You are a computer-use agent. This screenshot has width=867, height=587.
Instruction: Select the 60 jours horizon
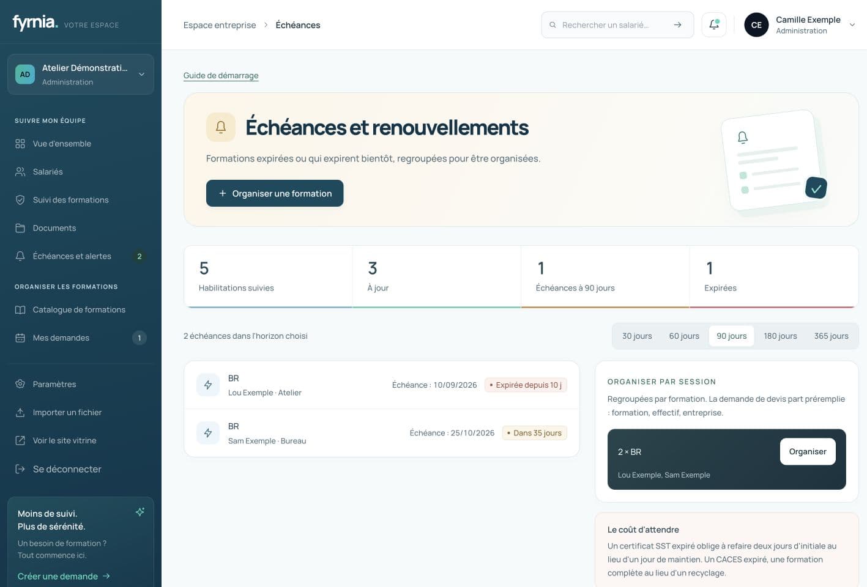click(684, 336)
